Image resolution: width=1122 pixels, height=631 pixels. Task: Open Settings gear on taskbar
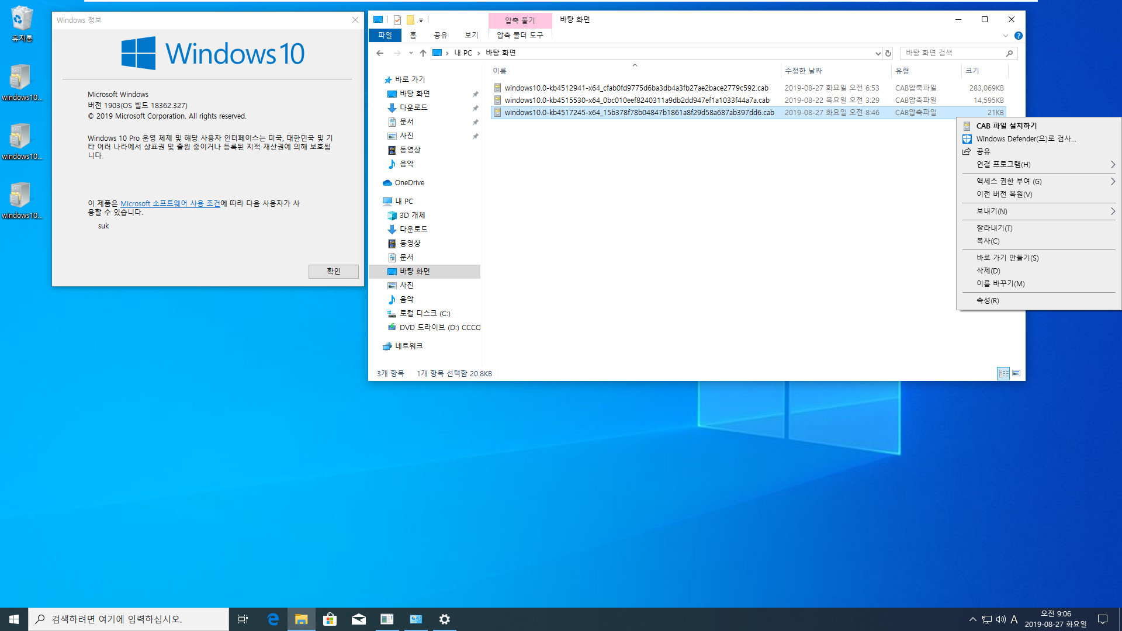click(445, 619)
